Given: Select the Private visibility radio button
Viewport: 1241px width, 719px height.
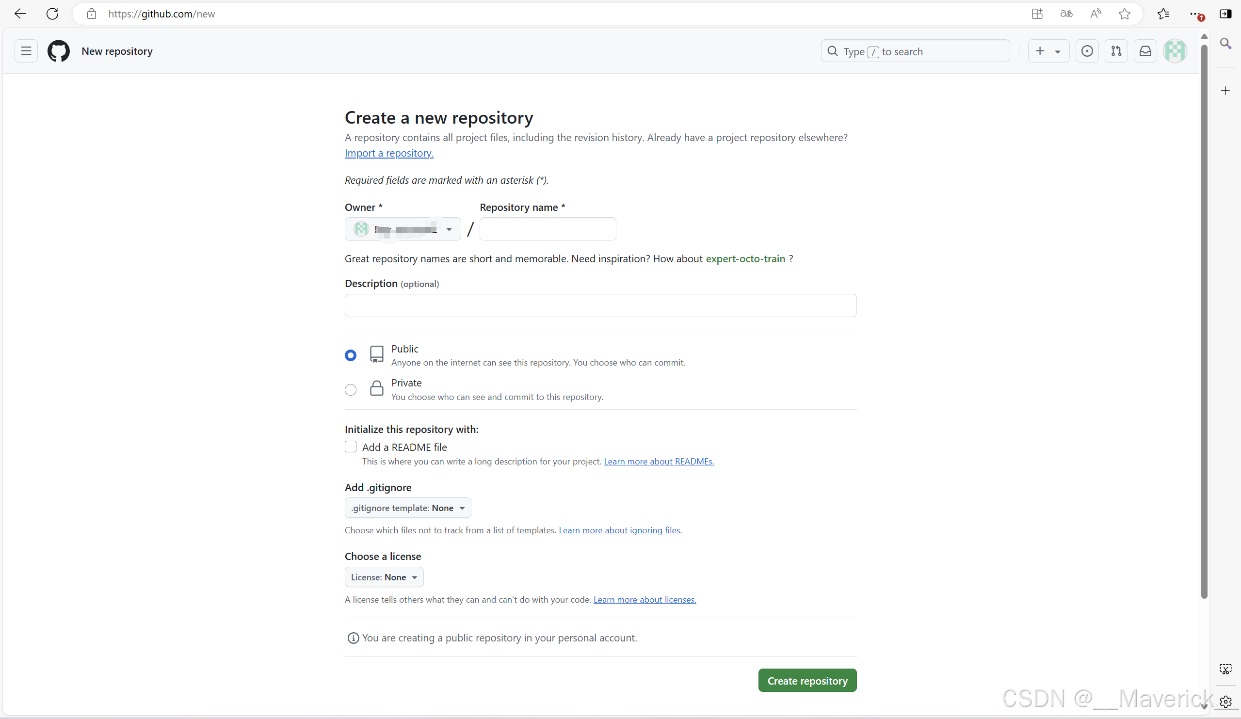Looking at the screenshot, I should point(350,390).
